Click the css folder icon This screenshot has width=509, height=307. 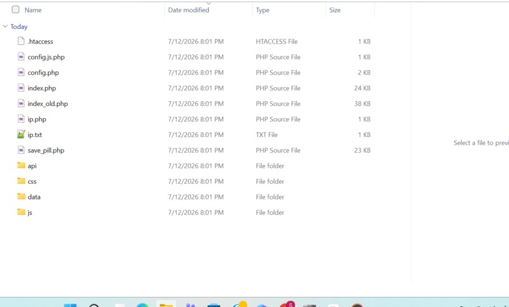click(21, 181)
